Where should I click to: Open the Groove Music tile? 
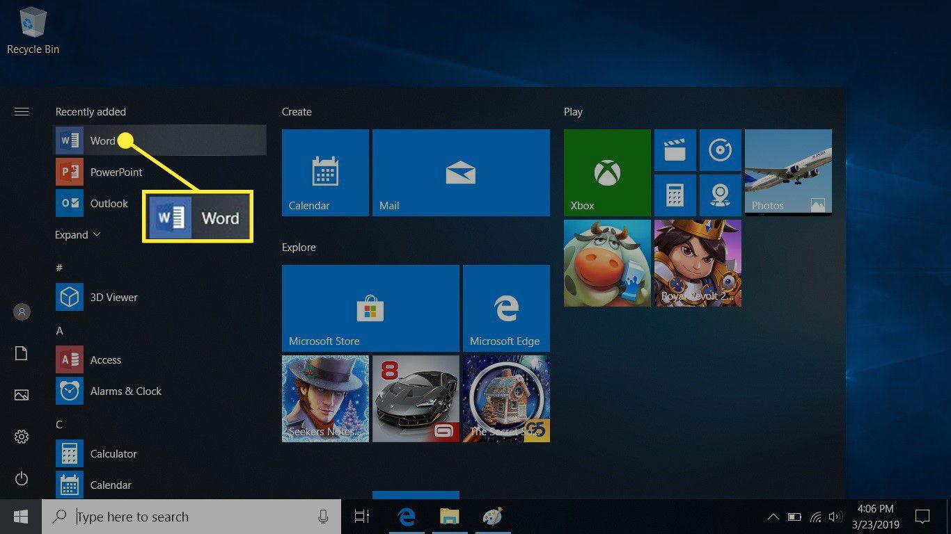(x=721, y=150)
